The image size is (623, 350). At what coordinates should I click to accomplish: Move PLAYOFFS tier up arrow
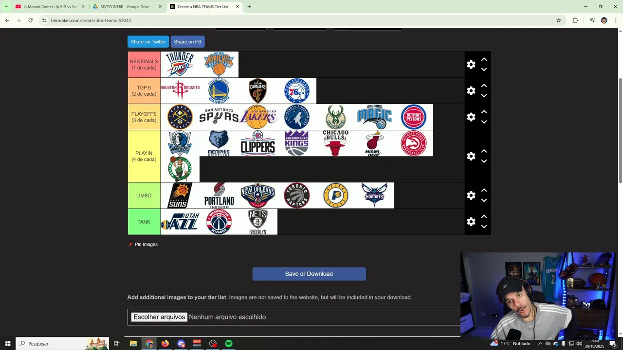coord(484,112)
